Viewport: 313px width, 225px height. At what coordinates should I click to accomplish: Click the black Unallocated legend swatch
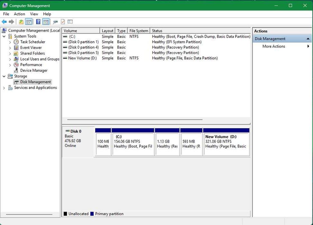pos(65,214)
